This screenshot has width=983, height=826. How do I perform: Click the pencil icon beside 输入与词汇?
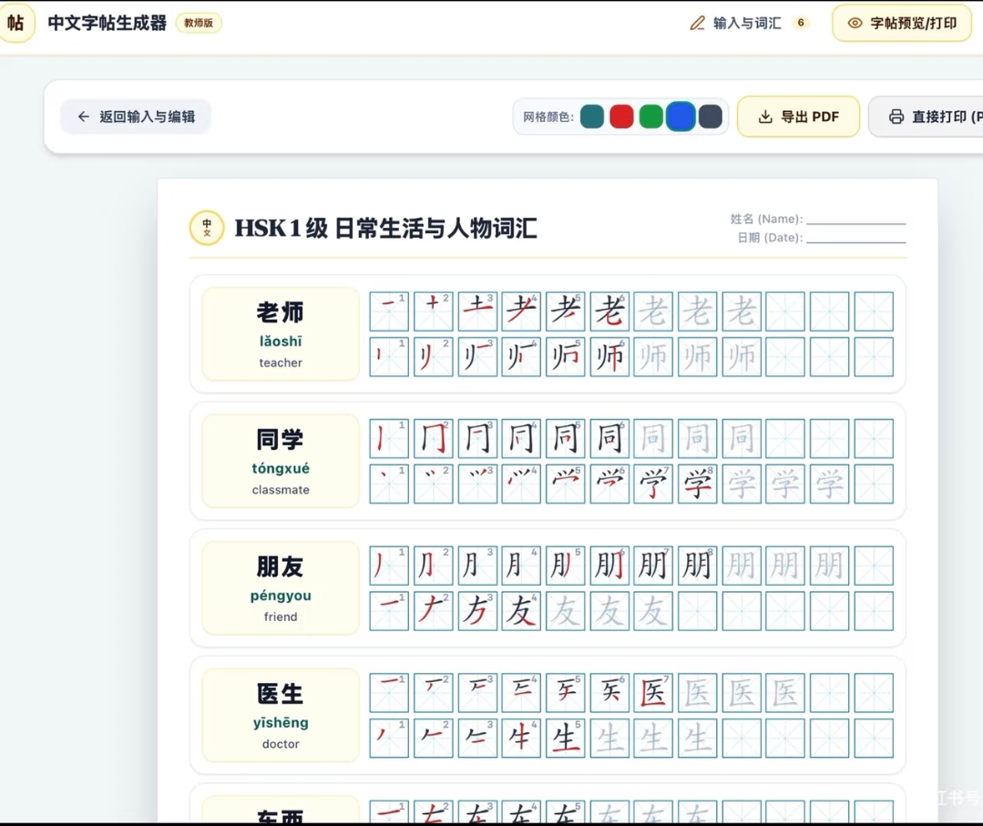[697, 23]
